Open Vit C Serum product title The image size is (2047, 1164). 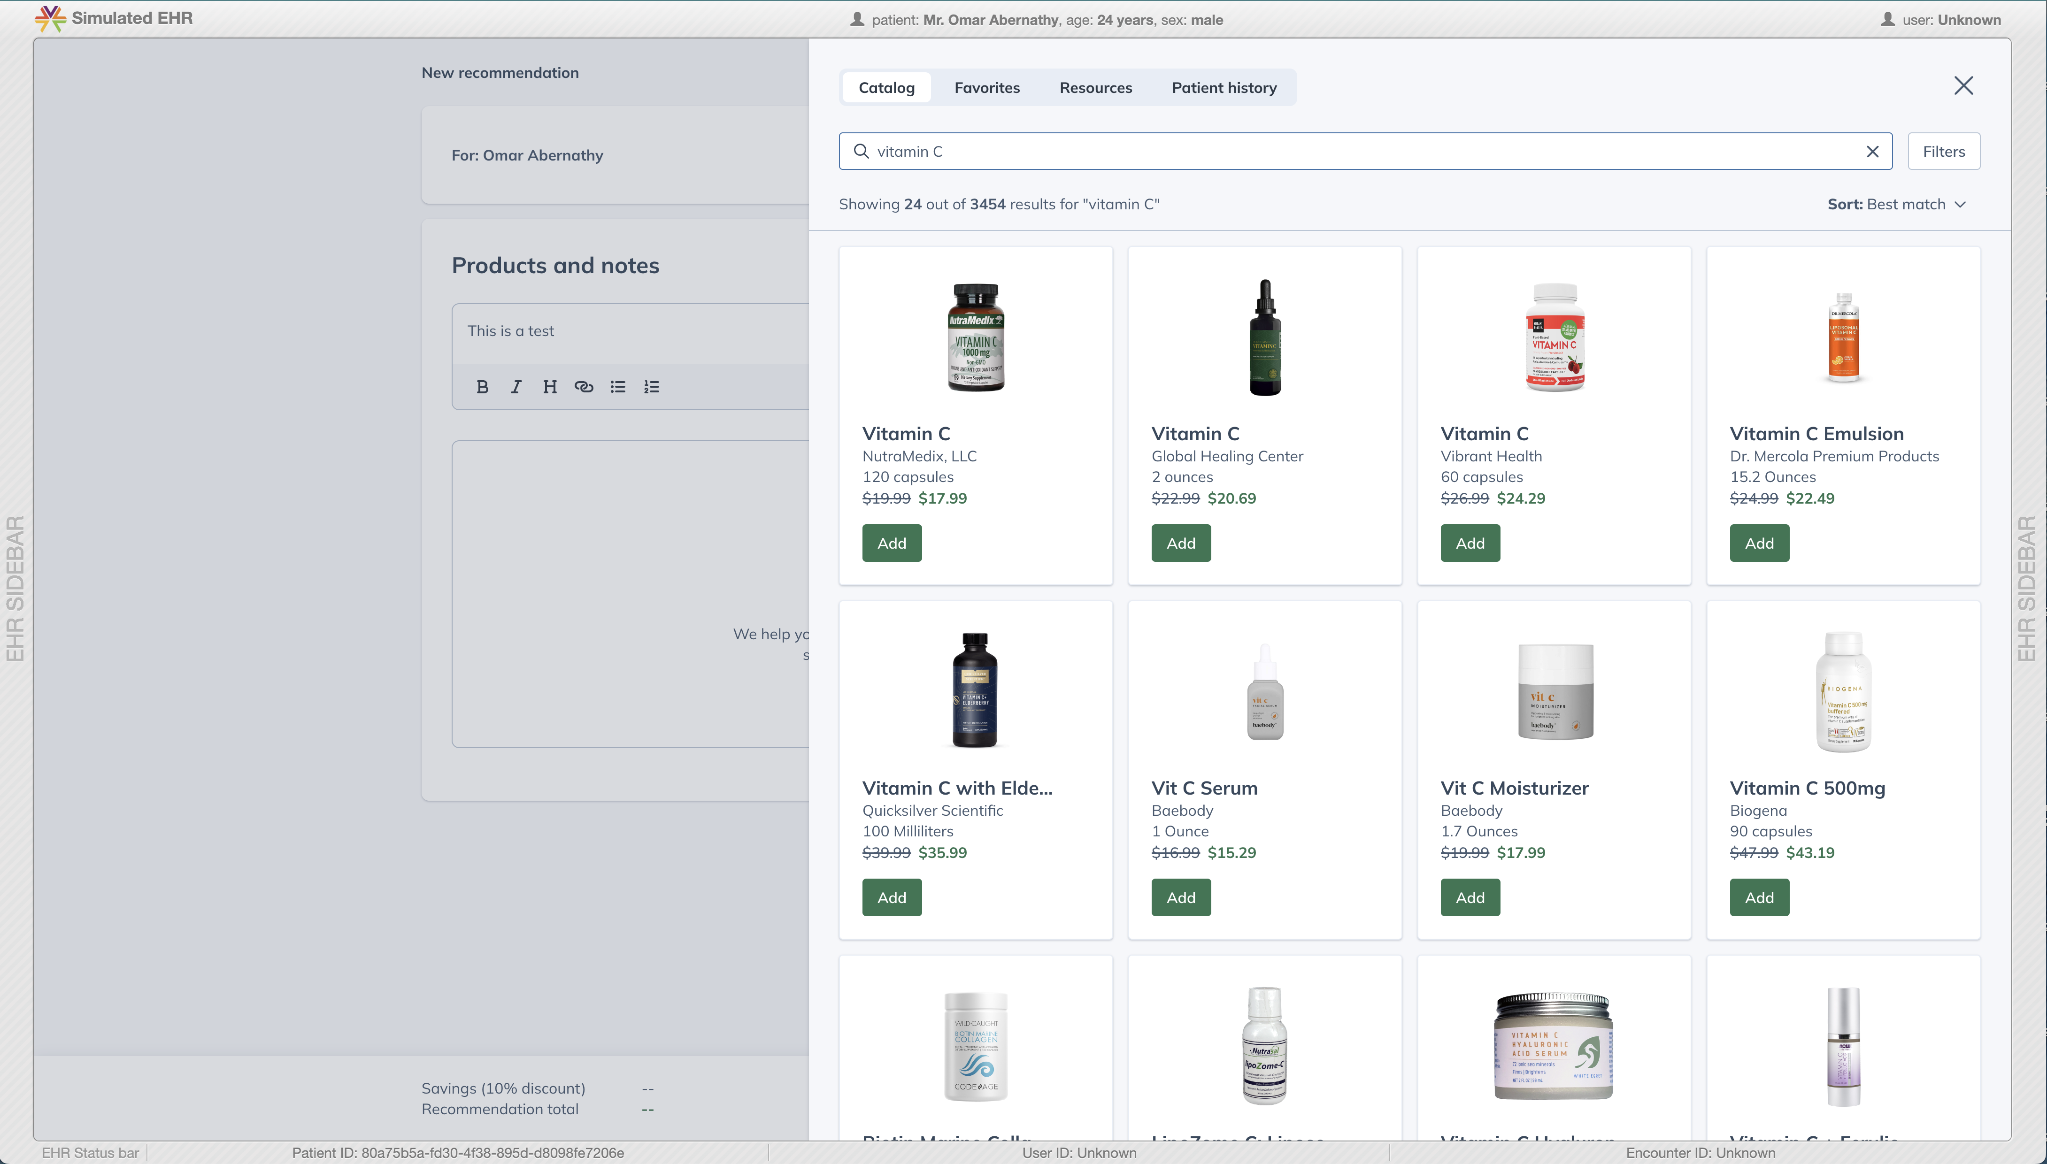[1203, 788]
